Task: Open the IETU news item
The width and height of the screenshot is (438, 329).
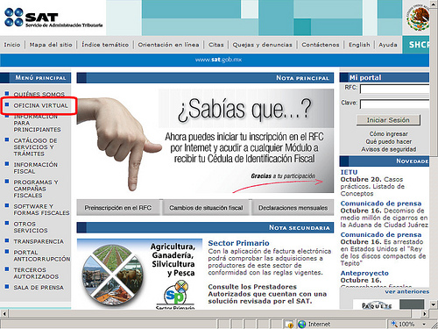Action: pos(349,172)
